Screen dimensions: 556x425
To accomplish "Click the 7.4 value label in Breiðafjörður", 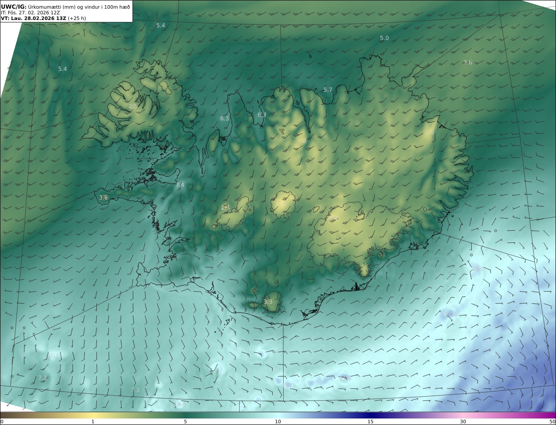I will click(x=180, y=185).
